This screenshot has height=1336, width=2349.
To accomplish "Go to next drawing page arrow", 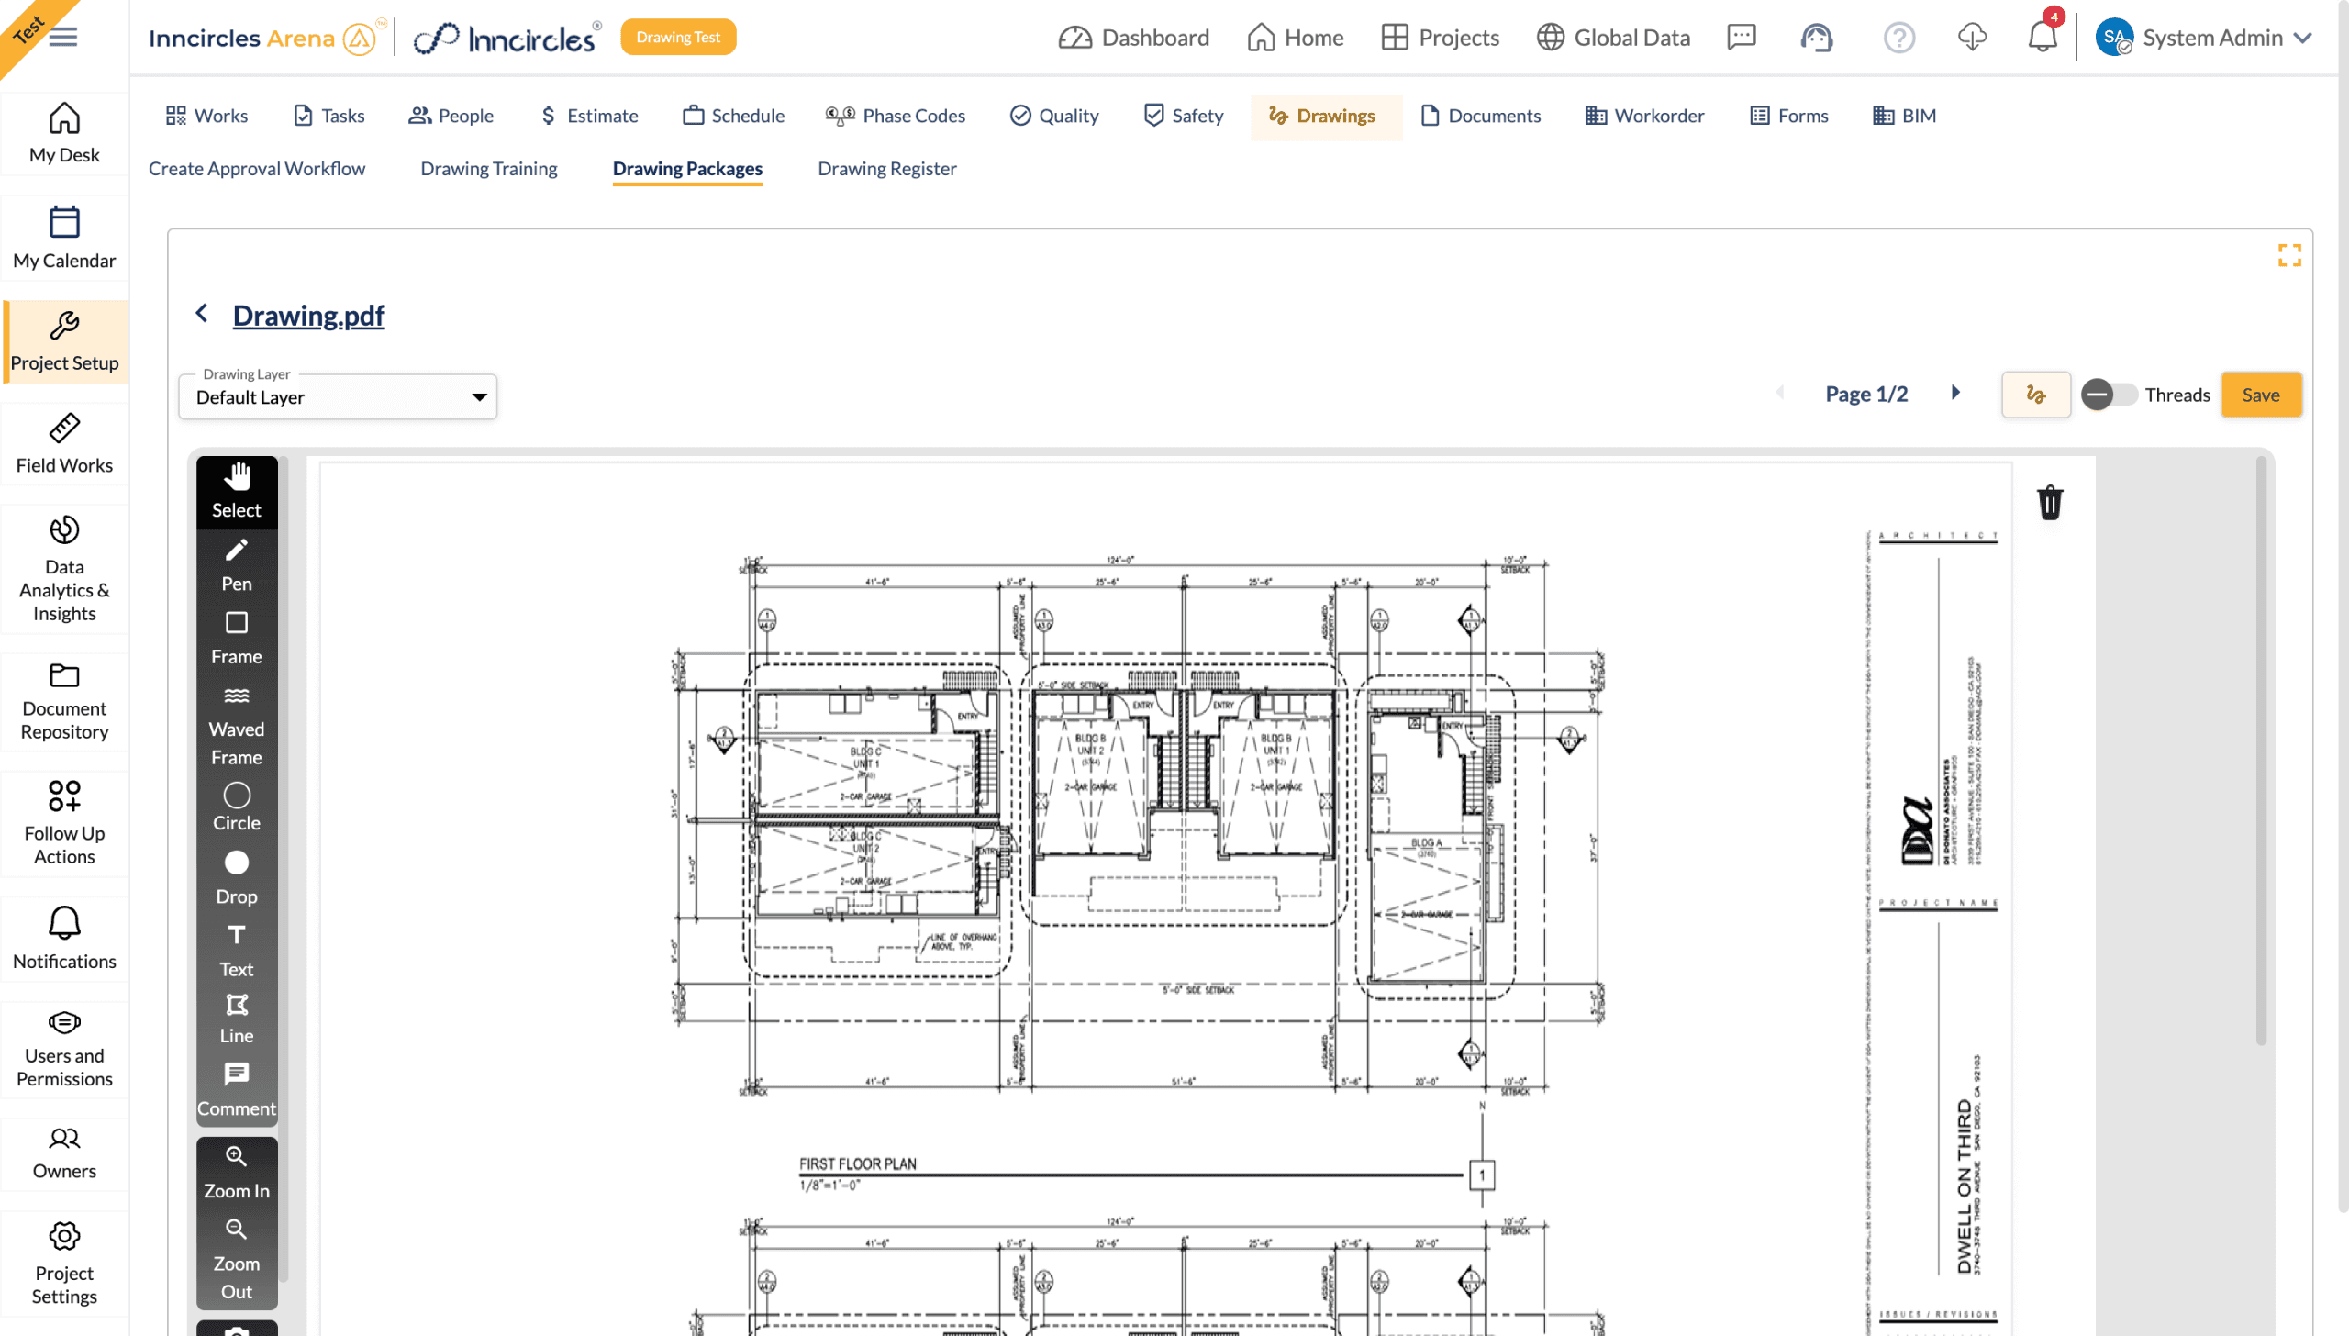I will click(1955, 393).
